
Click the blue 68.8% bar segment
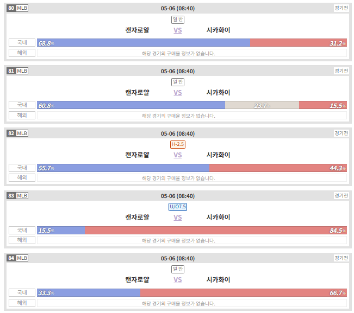tap(144, 42)
